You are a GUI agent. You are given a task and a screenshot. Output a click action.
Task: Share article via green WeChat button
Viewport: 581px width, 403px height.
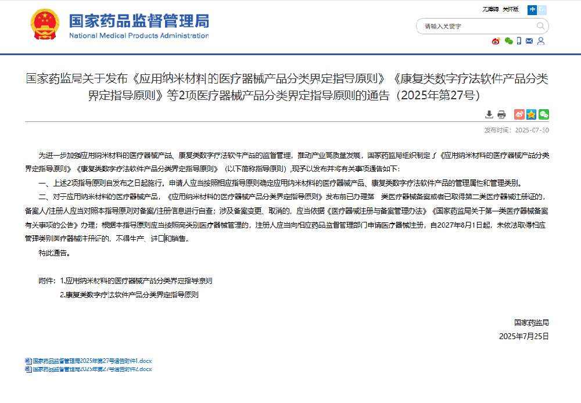(x=543, y=114)
